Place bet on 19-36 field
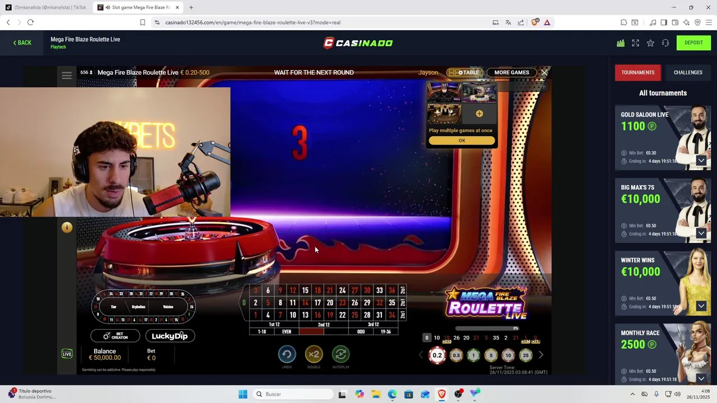The width and height of the screenshot is (717, 403). [385, 331]
